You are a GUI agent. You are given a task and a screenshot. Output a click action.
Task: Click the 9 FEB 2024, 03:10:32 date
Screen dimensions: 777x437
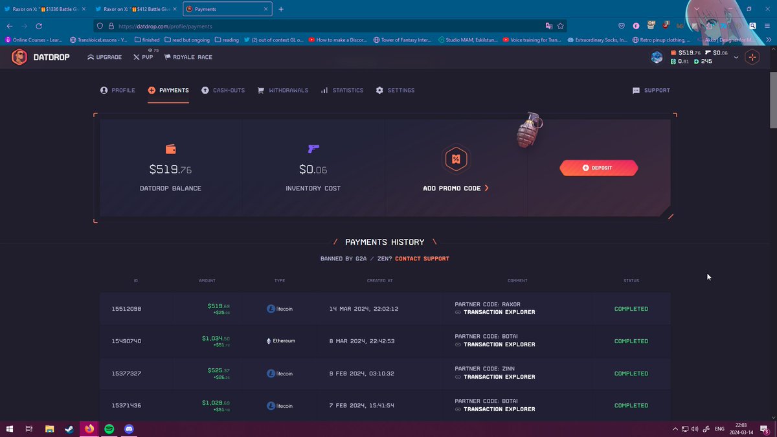coord(362,374)
